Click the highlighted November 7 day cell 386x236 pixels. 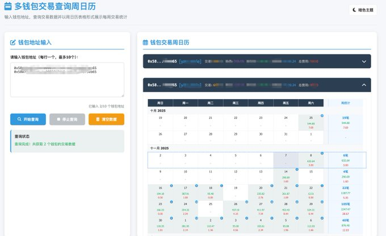[x=286, y=160]
